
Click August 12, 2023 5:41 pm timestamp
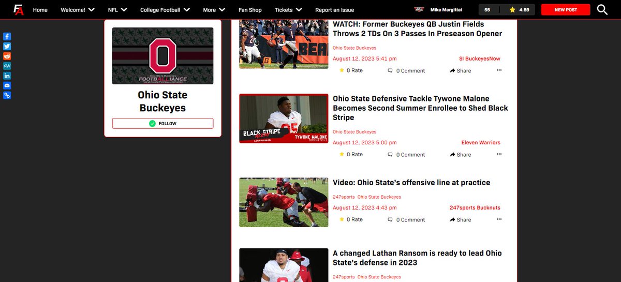(x=365, y=58)
